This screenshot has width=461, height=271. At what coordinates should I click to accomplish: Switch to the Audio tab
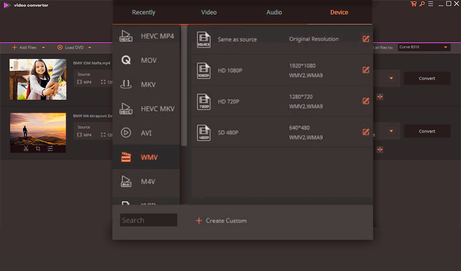pyautogui.click(x=274, y=12)
